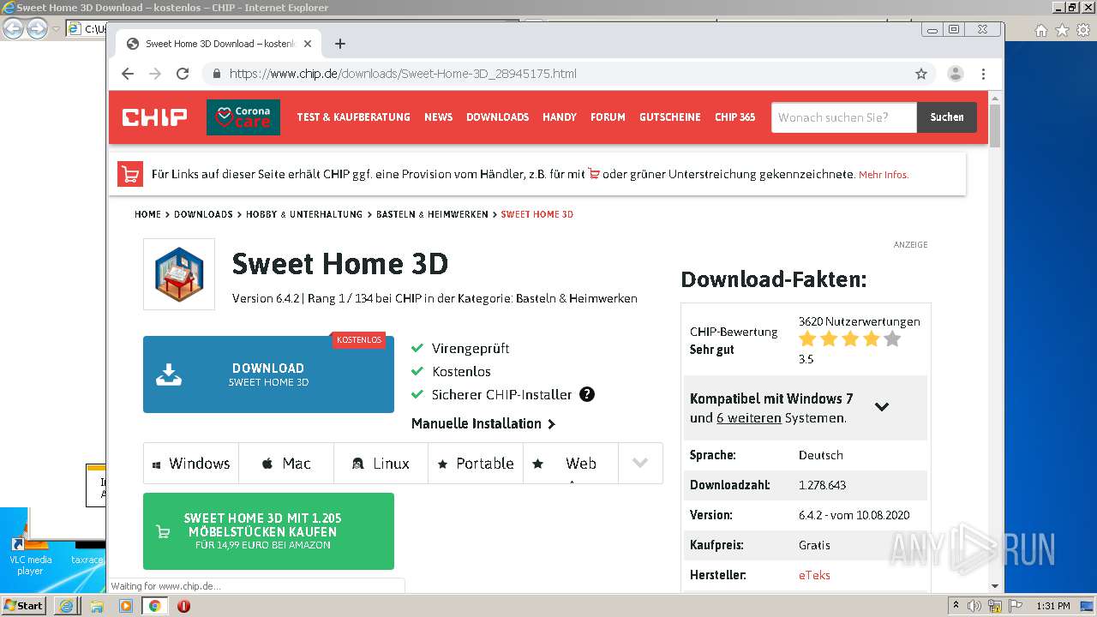Click the page vertical scrollbar thumb

point(995,126)
